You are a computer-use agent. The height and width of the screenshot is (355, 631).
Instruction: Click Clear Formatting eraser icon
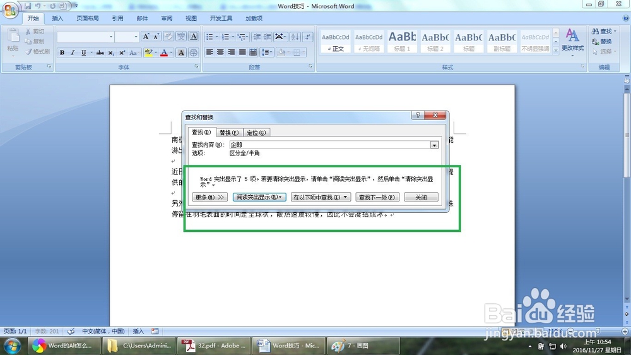pyautogui.click(x=168, y=37)
